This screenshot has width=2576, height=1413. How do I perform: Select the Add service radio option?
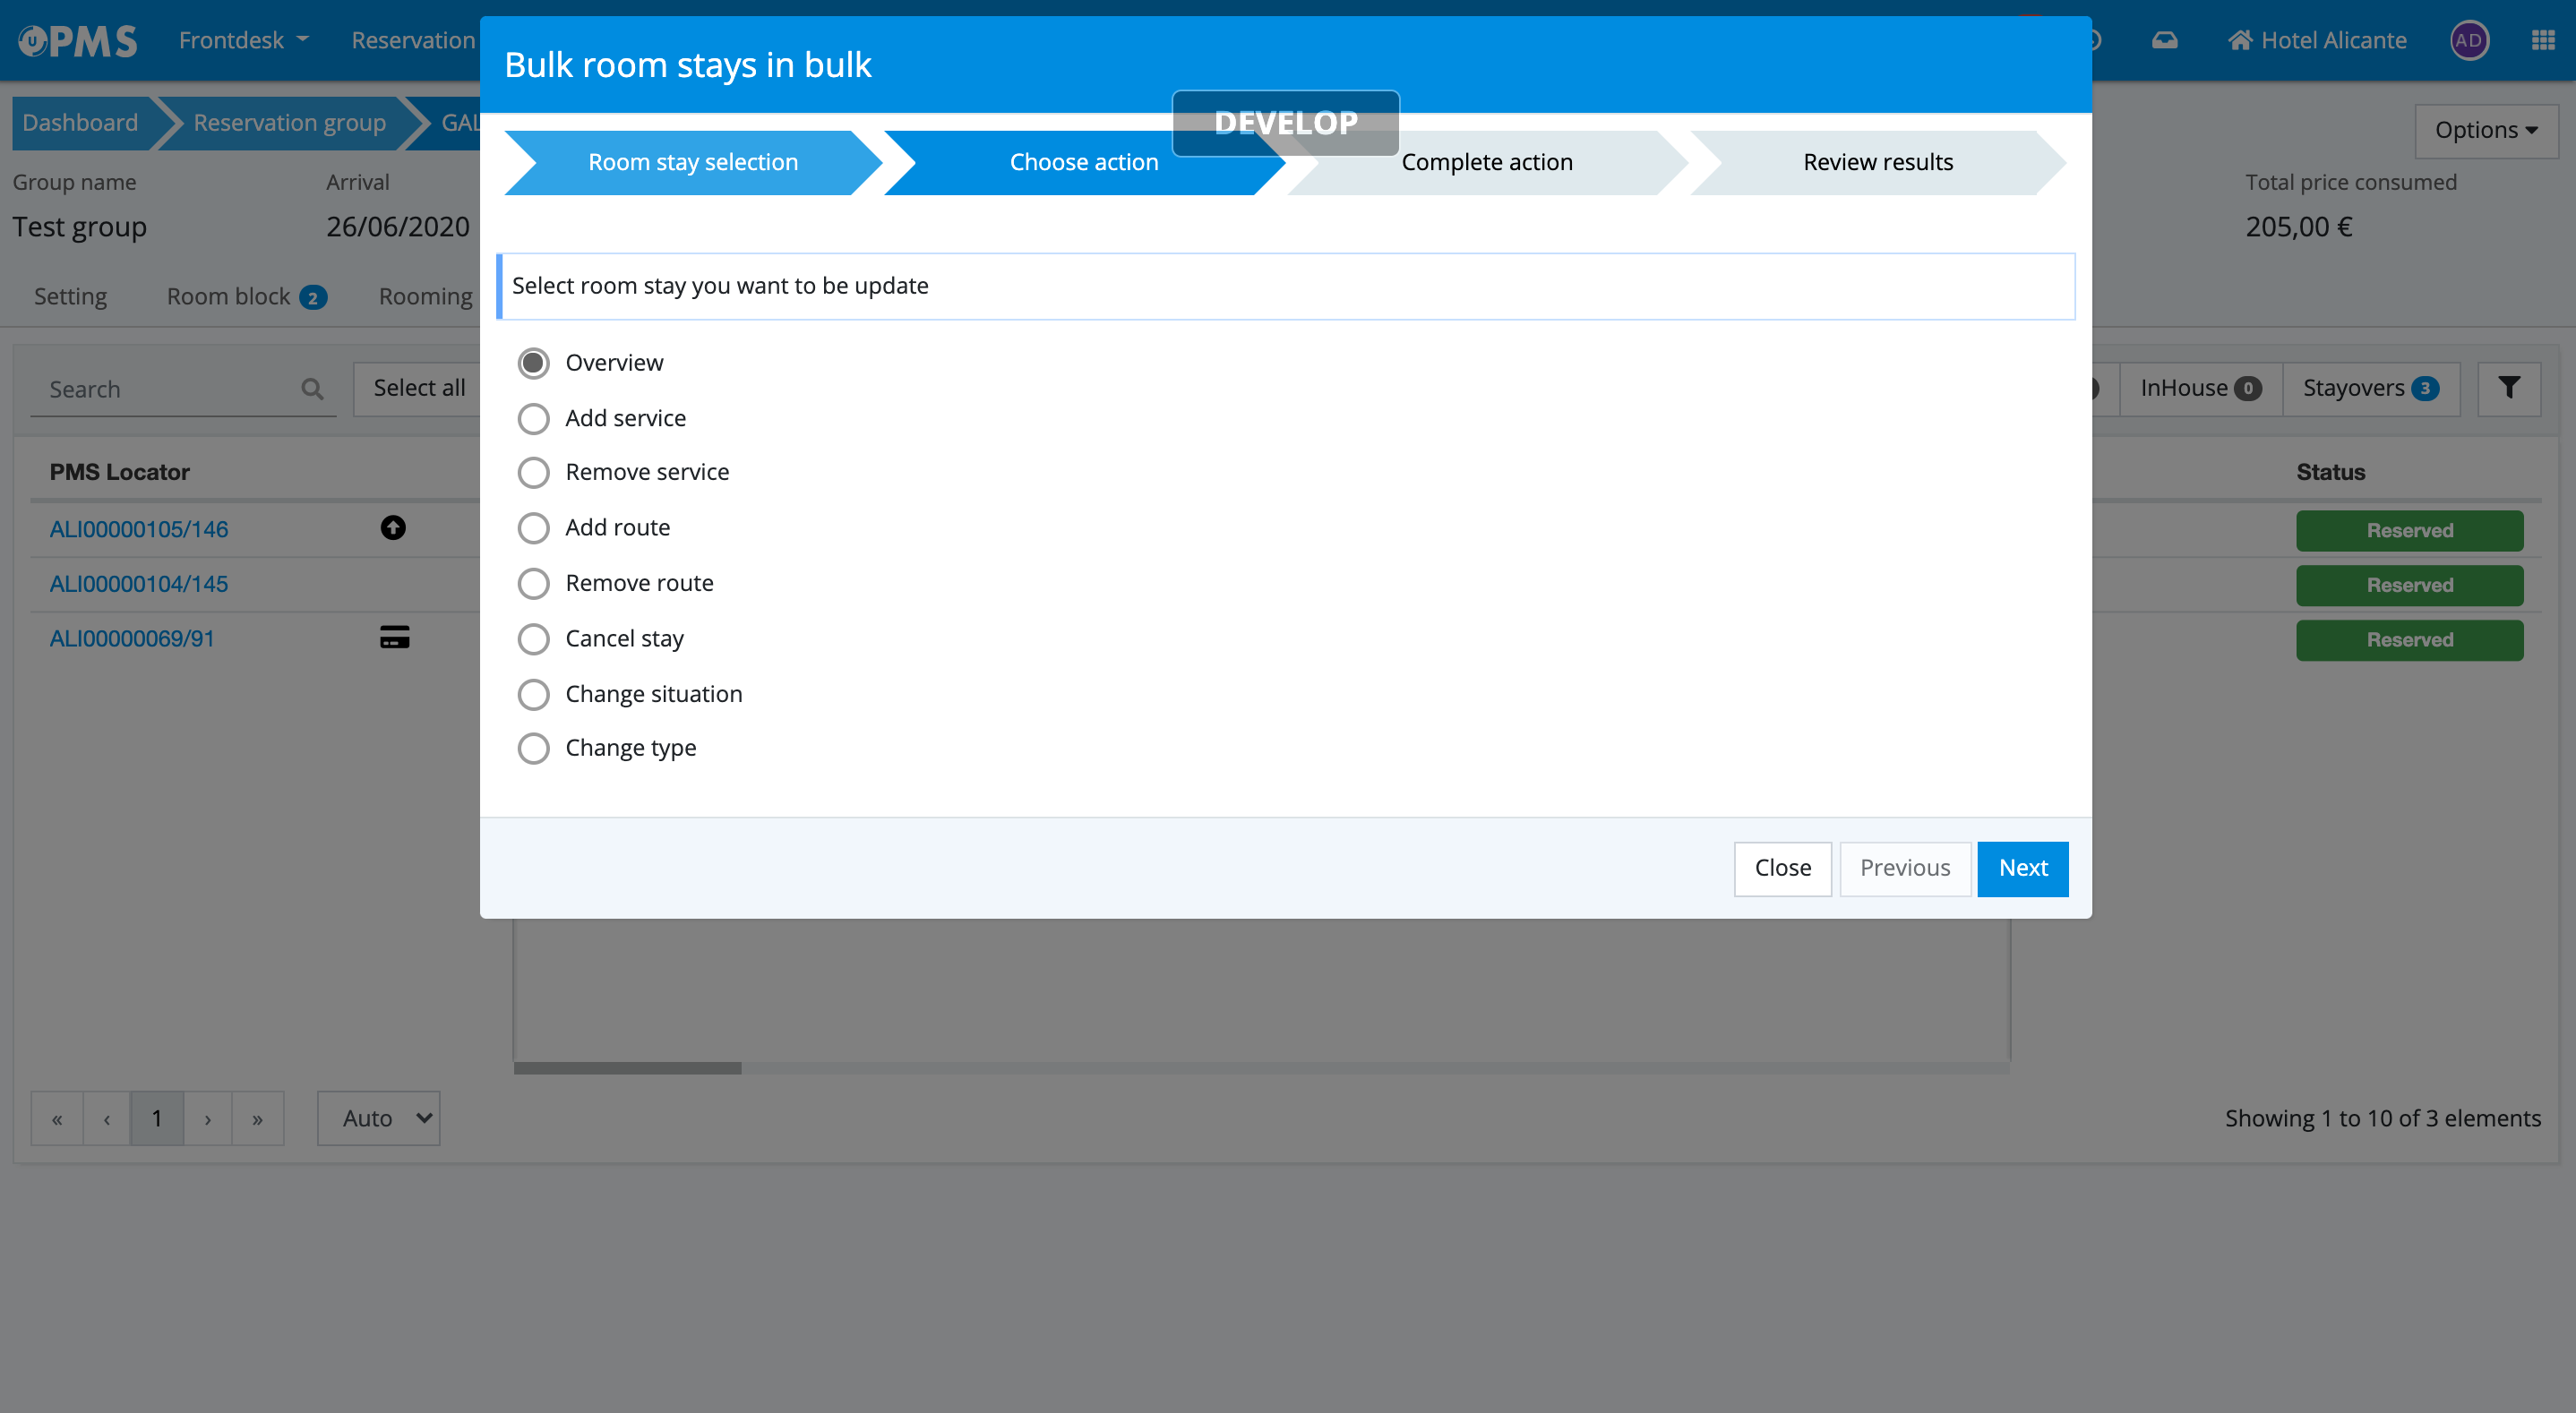coord(533,418)
